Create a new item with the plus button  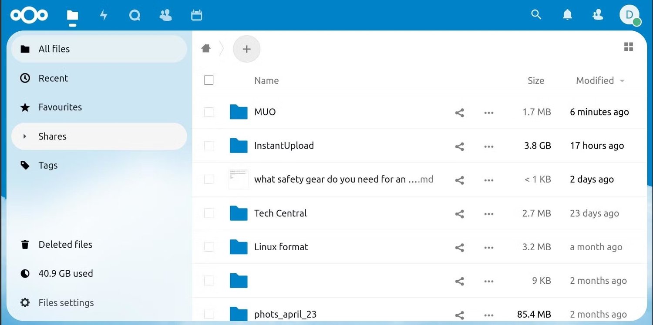pos(246,49)
